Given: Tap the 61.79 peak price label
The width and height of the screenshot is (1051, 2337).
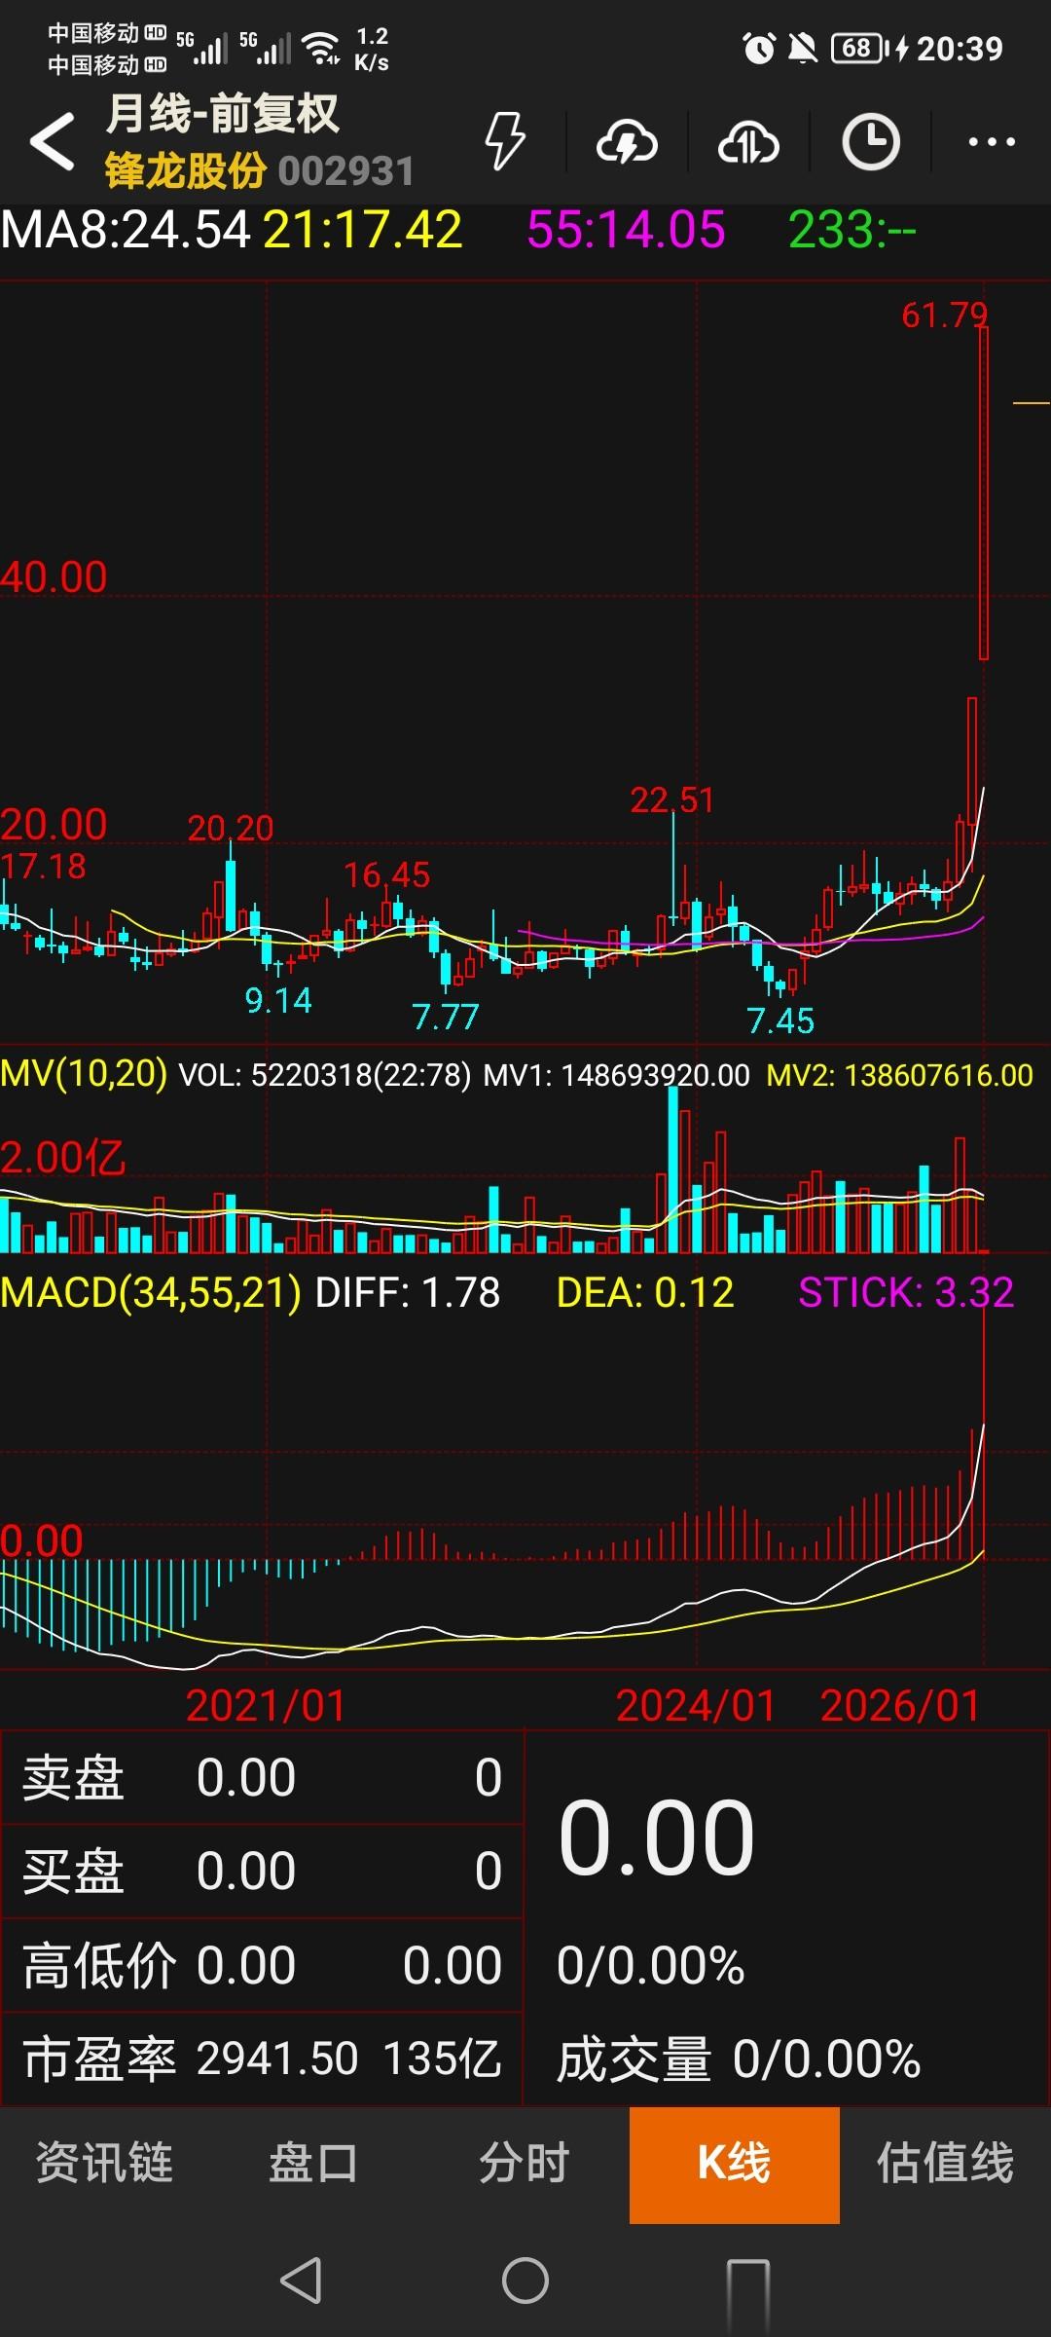Looking at the screenshot, I should point(944,315).
